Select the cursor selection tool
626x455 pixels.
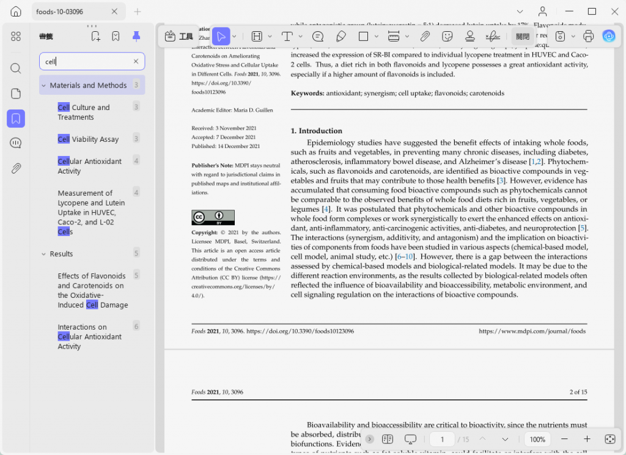click(221, 36)
